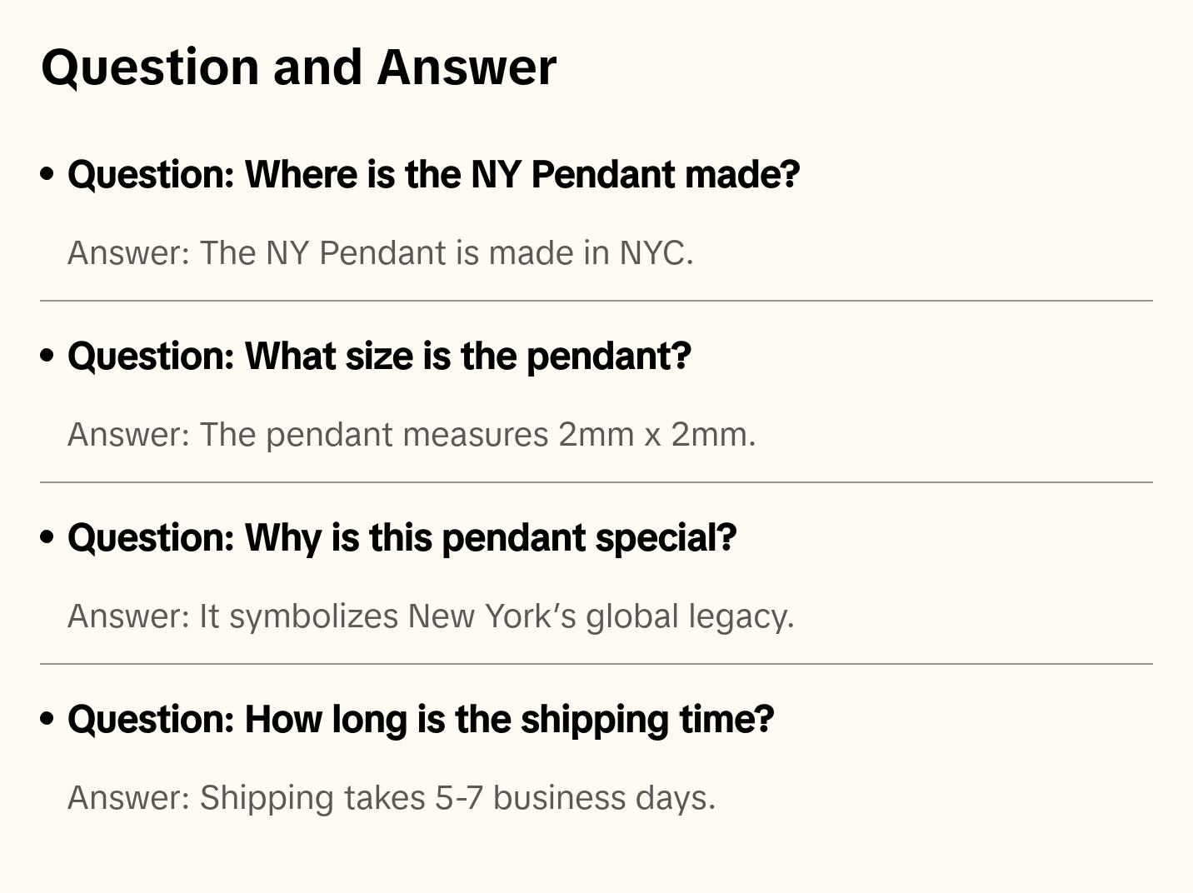Select the question "How long is the shipping time?"
This screenshot has width=1193, height=893.
421,720
